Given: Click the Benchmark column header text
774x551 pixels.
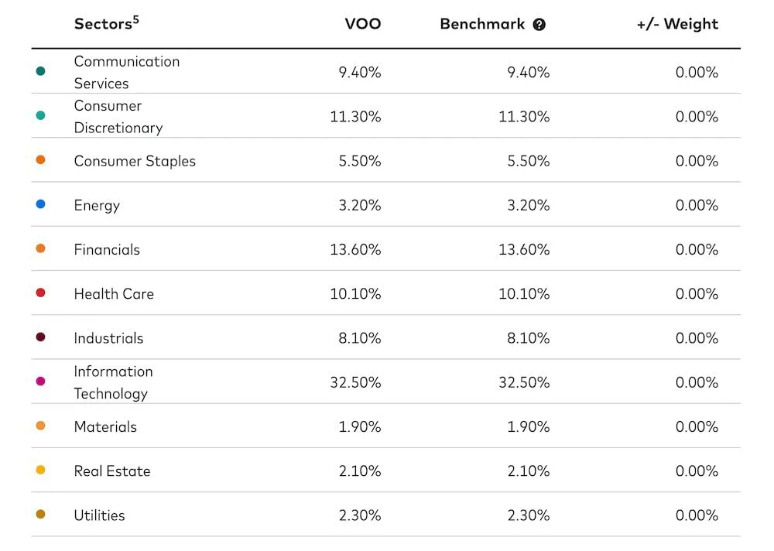Looking at the screenshot, I should tap(482, 24).
